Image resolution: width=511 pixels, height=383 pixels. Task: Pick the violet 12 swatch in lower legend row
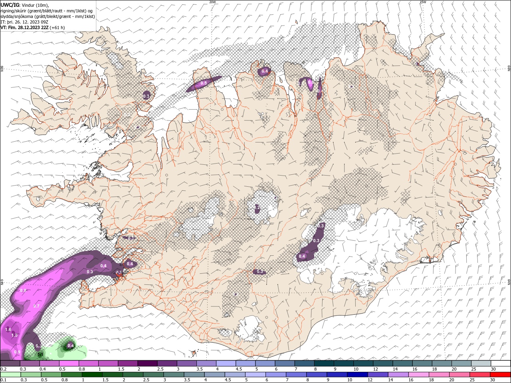click(x=378, y=375)
